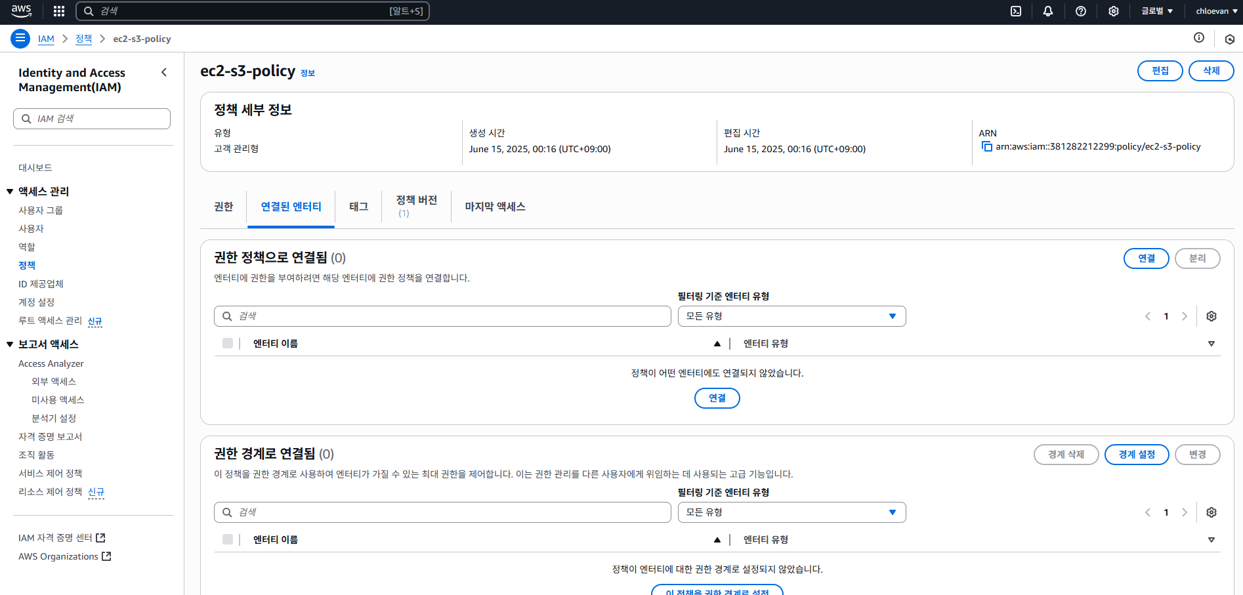1243x595 pixels.
Task: Switch to the 권한 tab
Action: tap(223, 207)
